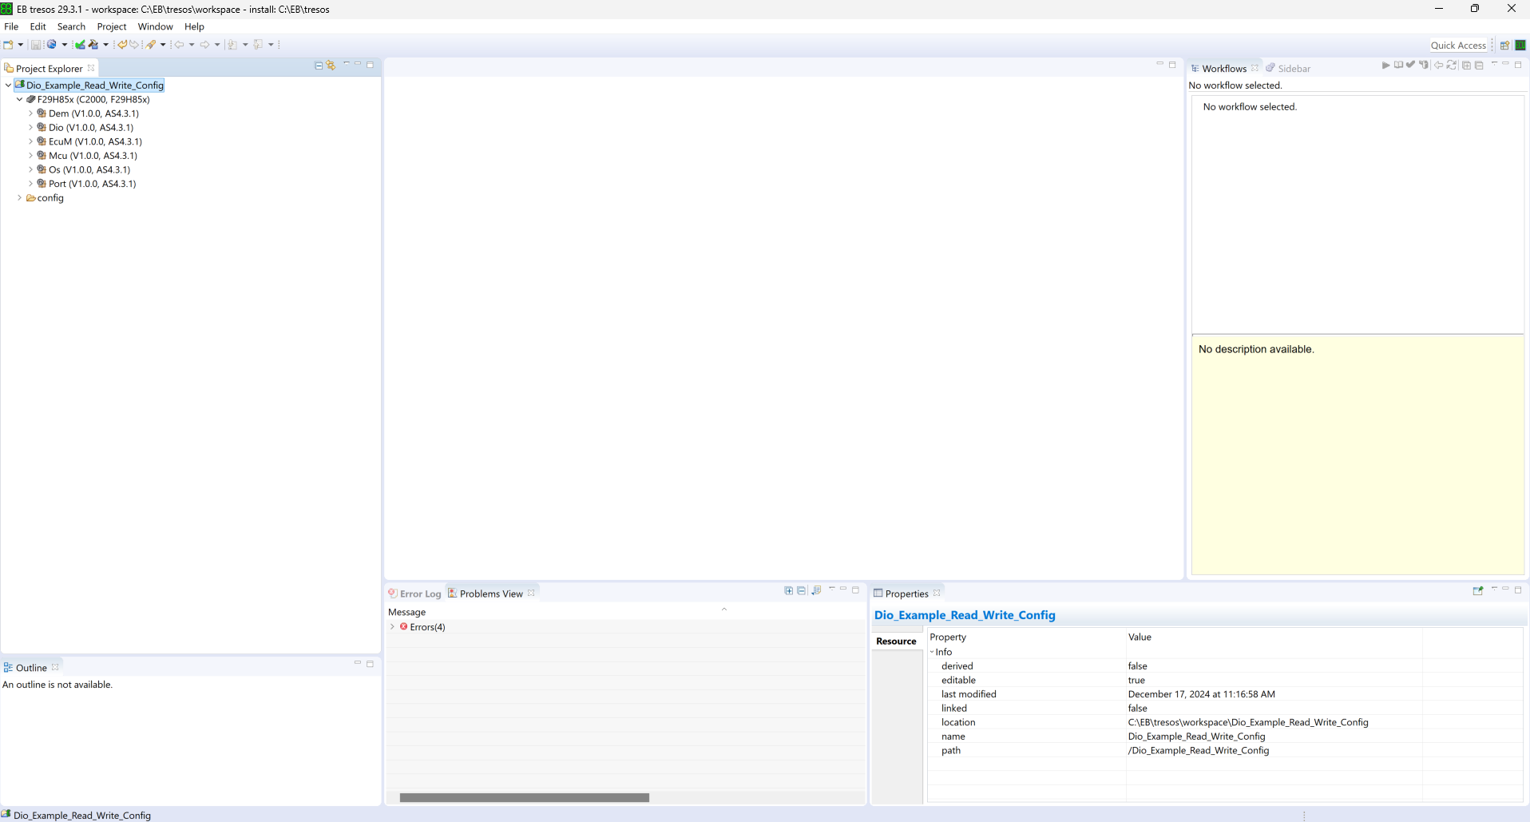
Task: Click the Link with Editor icon in Project Explorer
Action: 331,66
